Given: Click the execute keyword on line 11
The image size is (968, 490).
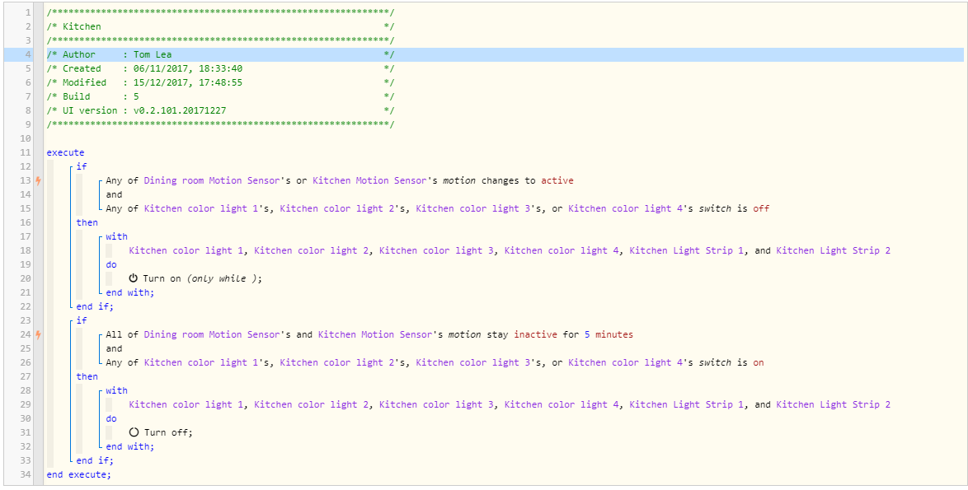Looking at the screenshot, I should [x=65, y=152].
